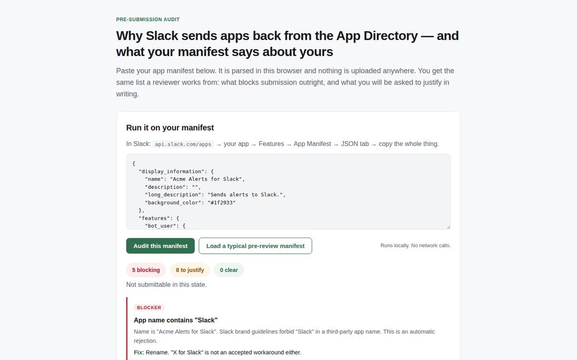Load a typical pre-review manifest
This screenshot has width=577, height=360.
point(255,246)
